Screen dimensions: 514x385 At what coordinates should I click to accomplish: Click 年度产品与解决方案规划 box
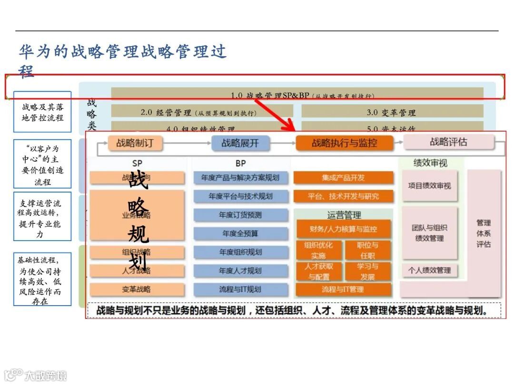pos(241,178)
